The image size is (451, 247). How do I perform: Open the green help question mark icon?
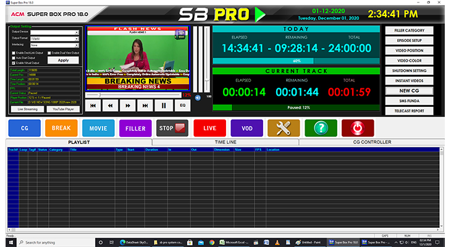321,128
